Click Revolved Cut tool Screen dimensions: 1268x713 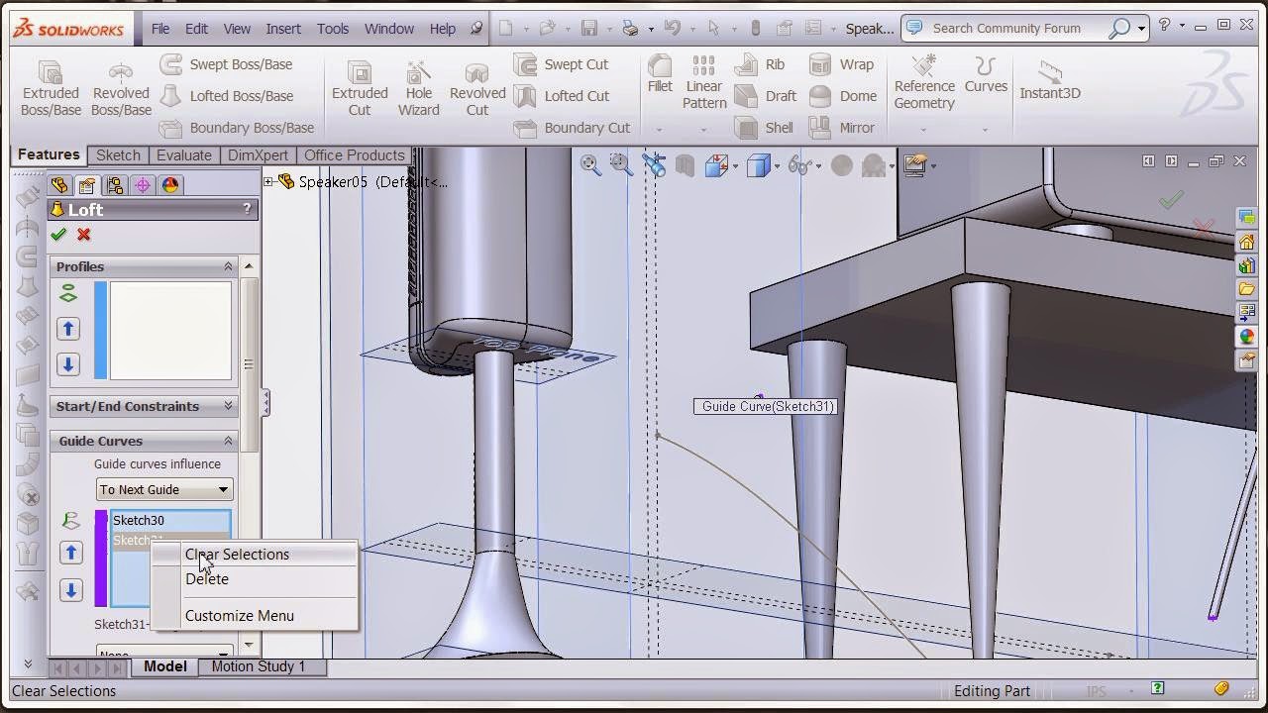pyautogui.click(x=477, y=88)
